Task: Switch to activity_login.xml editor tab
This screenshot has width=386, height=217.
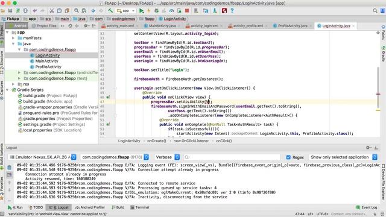Action: click(204, 26)
